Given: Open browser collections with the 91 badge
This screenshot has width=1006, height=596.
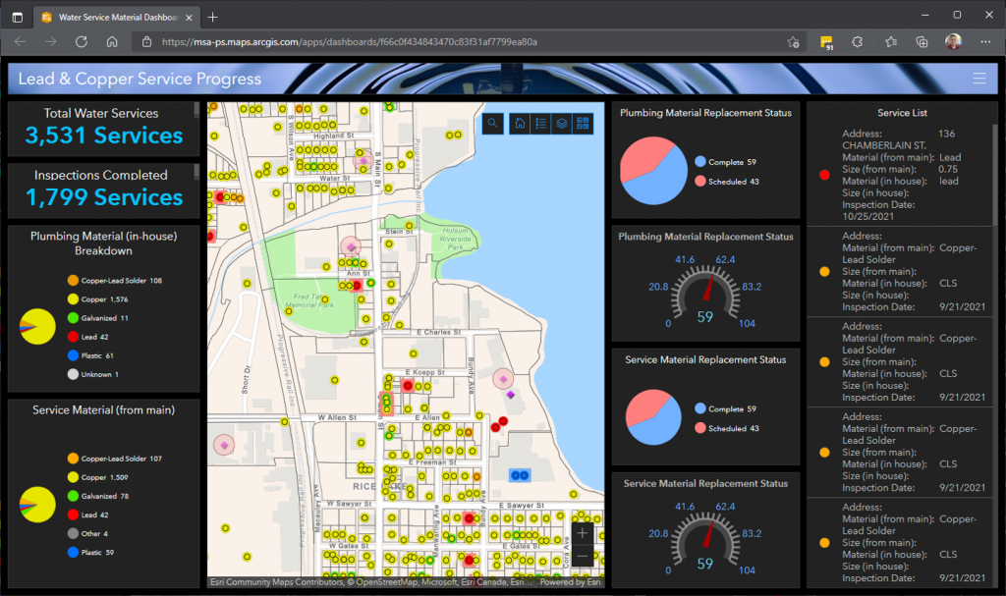Looking at the screenshot, I should 828,41.
